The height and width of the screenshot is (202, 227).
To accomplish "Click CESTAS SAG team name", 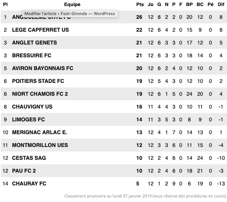I will coord(29,158).
